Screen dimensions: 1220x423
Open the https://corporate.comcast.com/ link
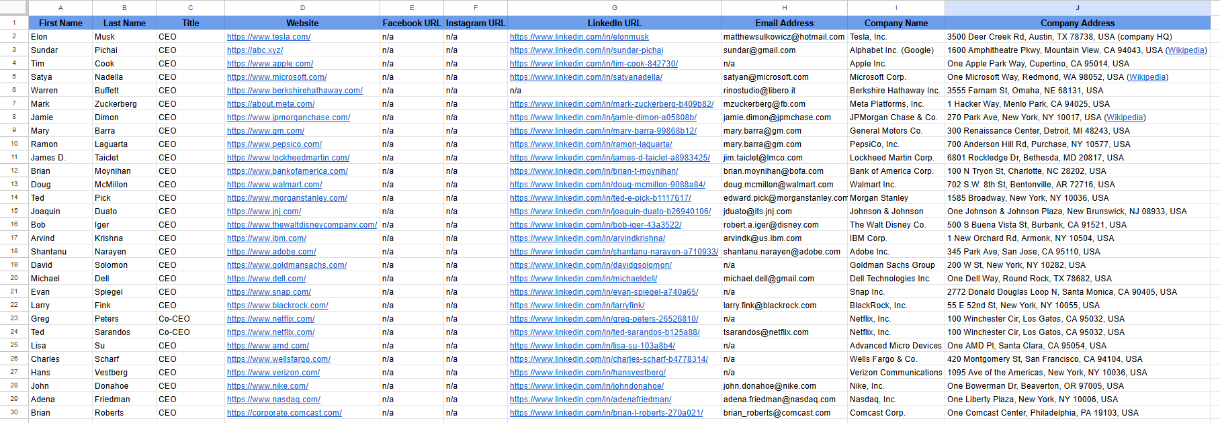point(284,413)
